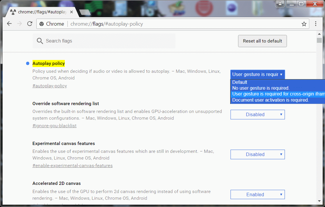
Task: Go back to the previous page
Action: coord(9,24)
